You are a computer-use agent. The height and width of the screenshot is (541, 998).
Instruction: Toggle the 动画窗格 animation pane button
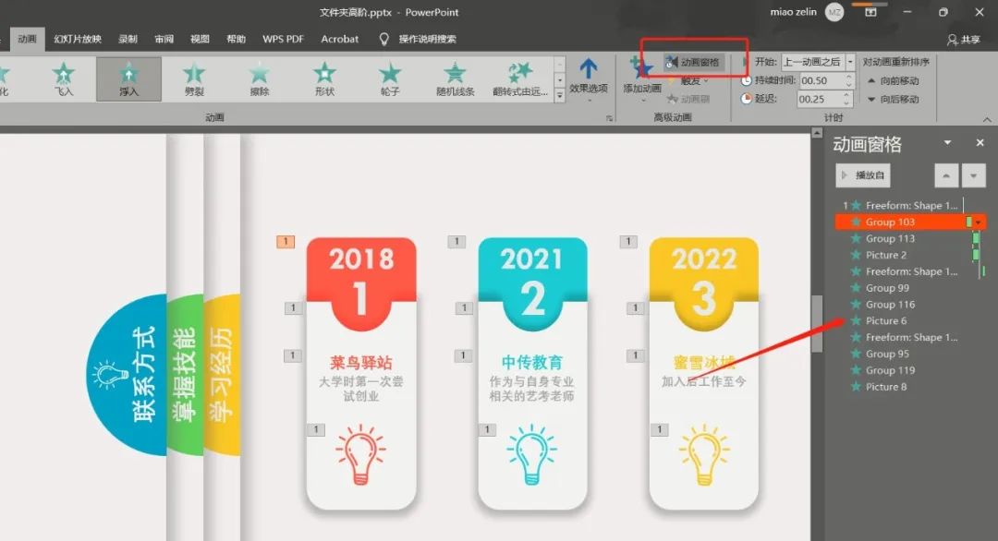pos(693,62)
